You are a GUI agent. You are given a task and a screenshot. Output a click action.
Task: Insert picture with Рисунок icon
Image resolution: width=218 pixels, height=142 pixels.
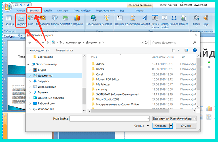pyautogui.click(x=21, y=20)
